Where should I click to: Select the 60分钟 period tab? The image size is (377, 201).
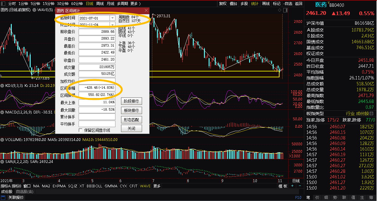pos(77,4)
